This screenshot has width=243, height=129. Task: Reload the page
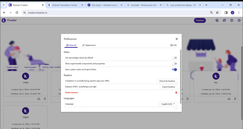(x=17, y=13)
